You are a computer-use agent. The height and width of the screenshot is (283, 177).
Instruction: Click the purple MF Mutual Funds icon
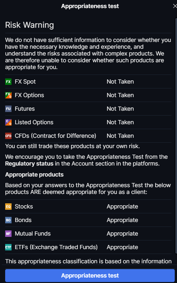8,234
